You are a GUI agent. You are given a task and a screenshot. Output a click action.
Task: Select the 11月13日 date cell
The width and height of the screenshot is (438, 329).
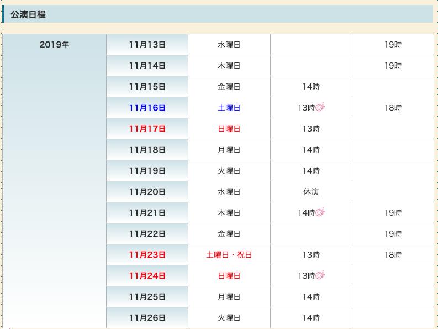[x=147, y=45]
